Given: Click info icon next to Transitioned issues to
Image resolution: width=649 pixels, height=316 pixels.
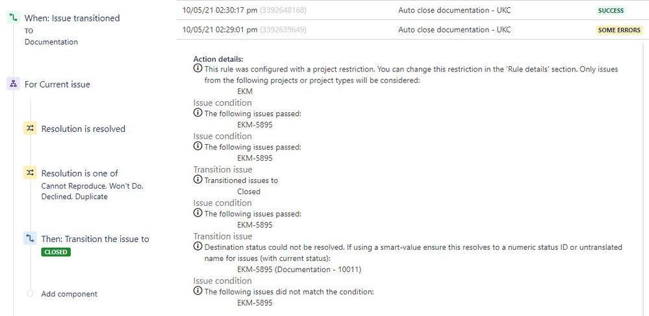Looking at the screenshot, I should (x=198, y=180).
